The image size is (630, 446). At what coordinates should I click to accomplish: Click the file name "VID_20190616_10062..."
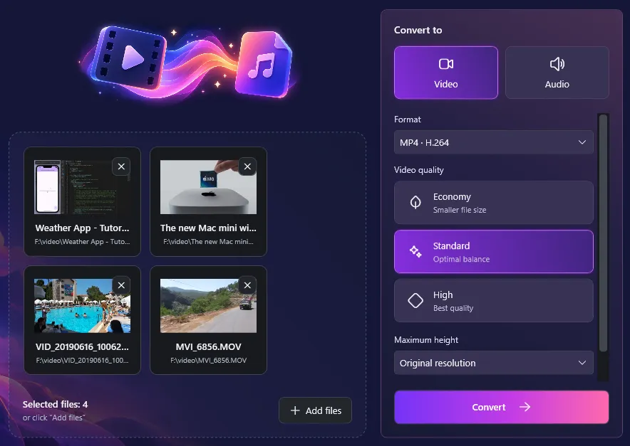pyautogui.click(x=83, y=346)
